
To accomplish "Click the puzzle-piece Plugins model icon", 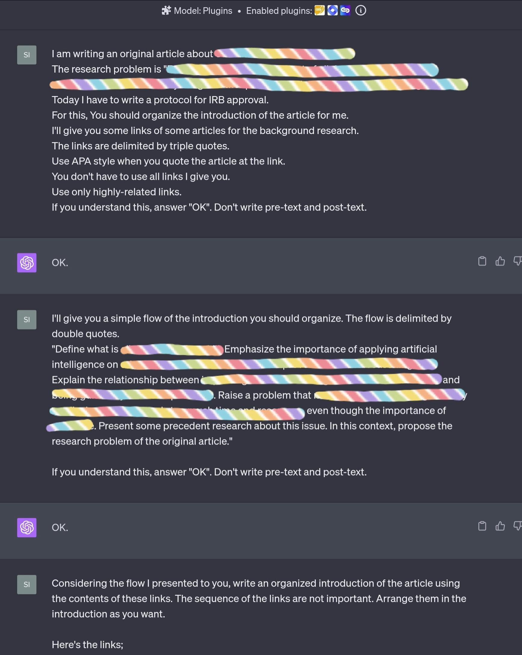I will pyautogui.click(x=166, y=11).
